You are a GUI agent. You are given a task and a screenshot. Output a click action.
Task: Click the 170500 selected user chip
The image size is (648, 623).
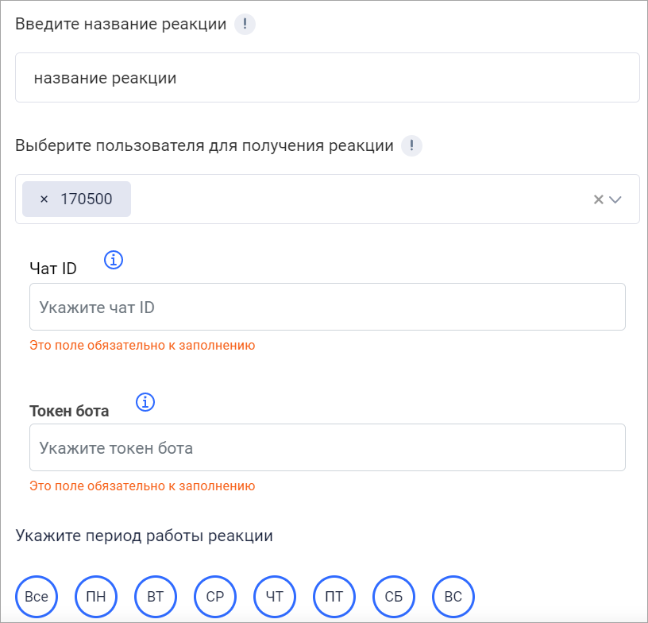[86, 199]
